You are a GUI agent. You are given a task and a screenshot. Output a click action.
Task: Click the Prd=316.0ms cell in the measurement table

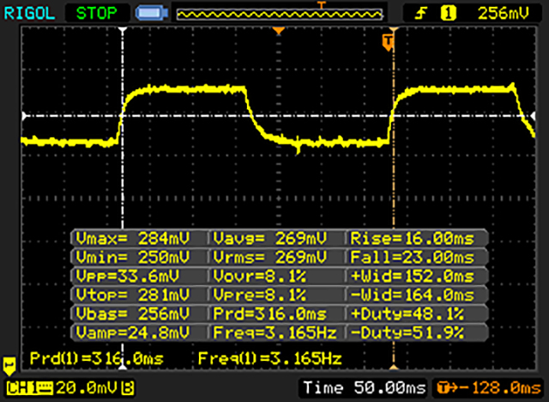[269, 314]
